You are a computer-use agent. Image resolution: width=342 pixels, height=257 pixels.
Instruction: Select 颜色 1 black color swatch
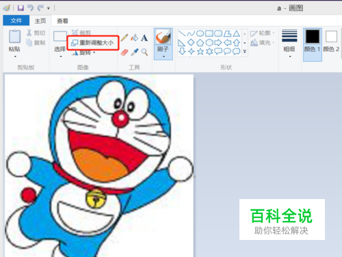[x=313, y=36]
